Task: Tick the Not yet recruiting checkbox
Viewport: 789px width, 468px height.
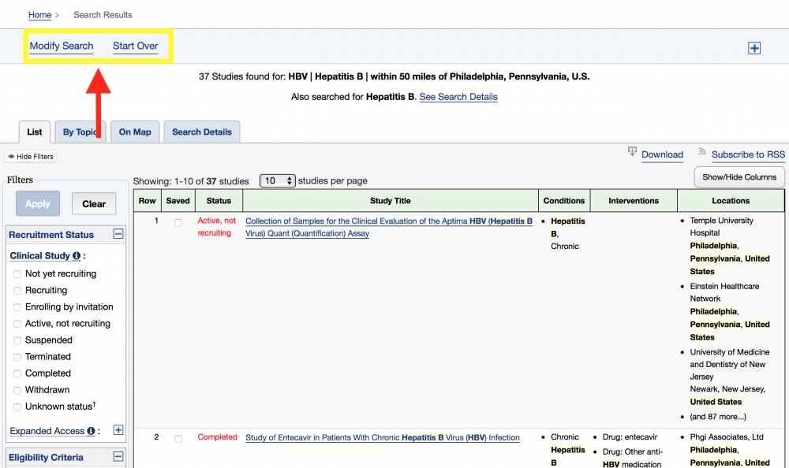Action: [x=17, y=274]
